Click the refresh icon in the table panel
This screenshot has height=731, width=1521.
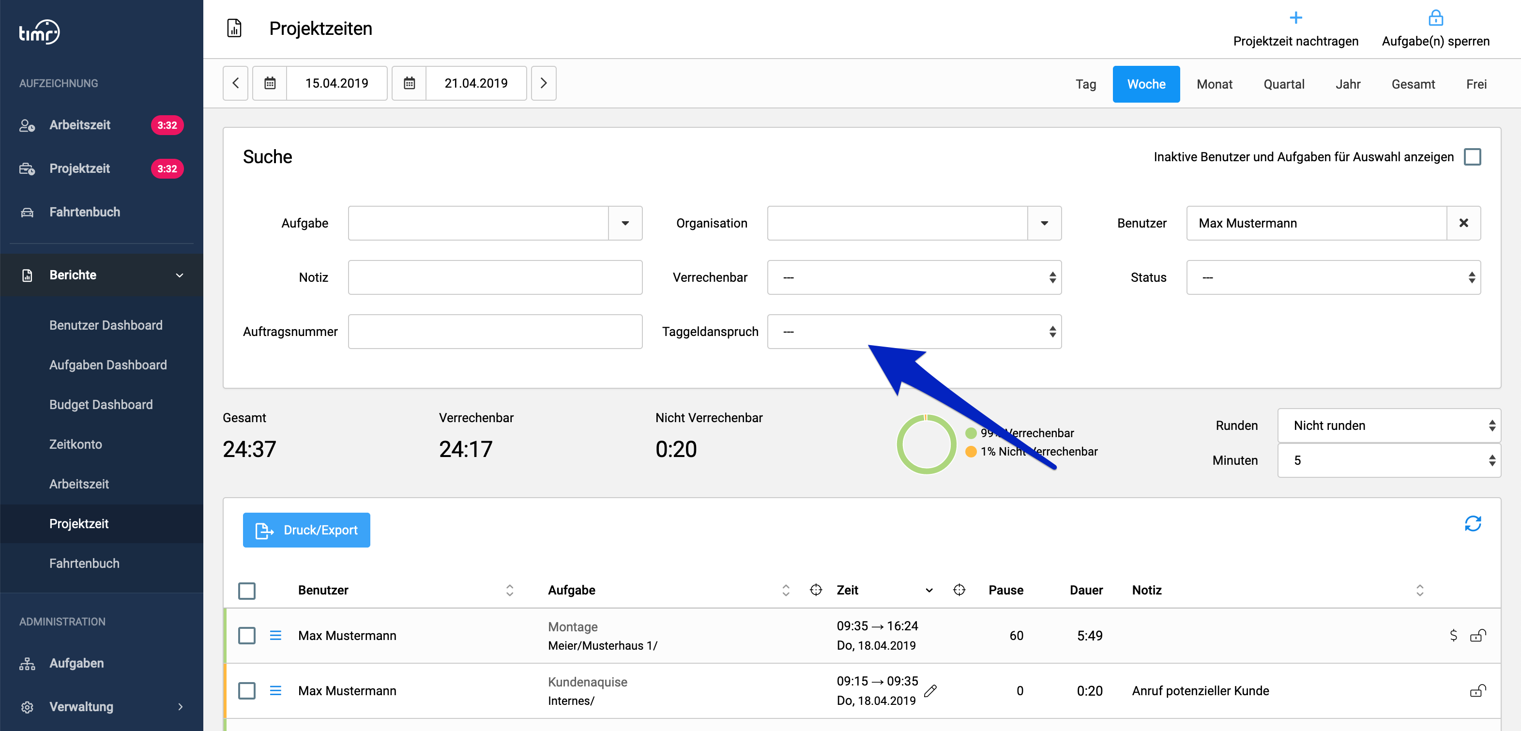pyautogui.click(x=1473, y=524)
